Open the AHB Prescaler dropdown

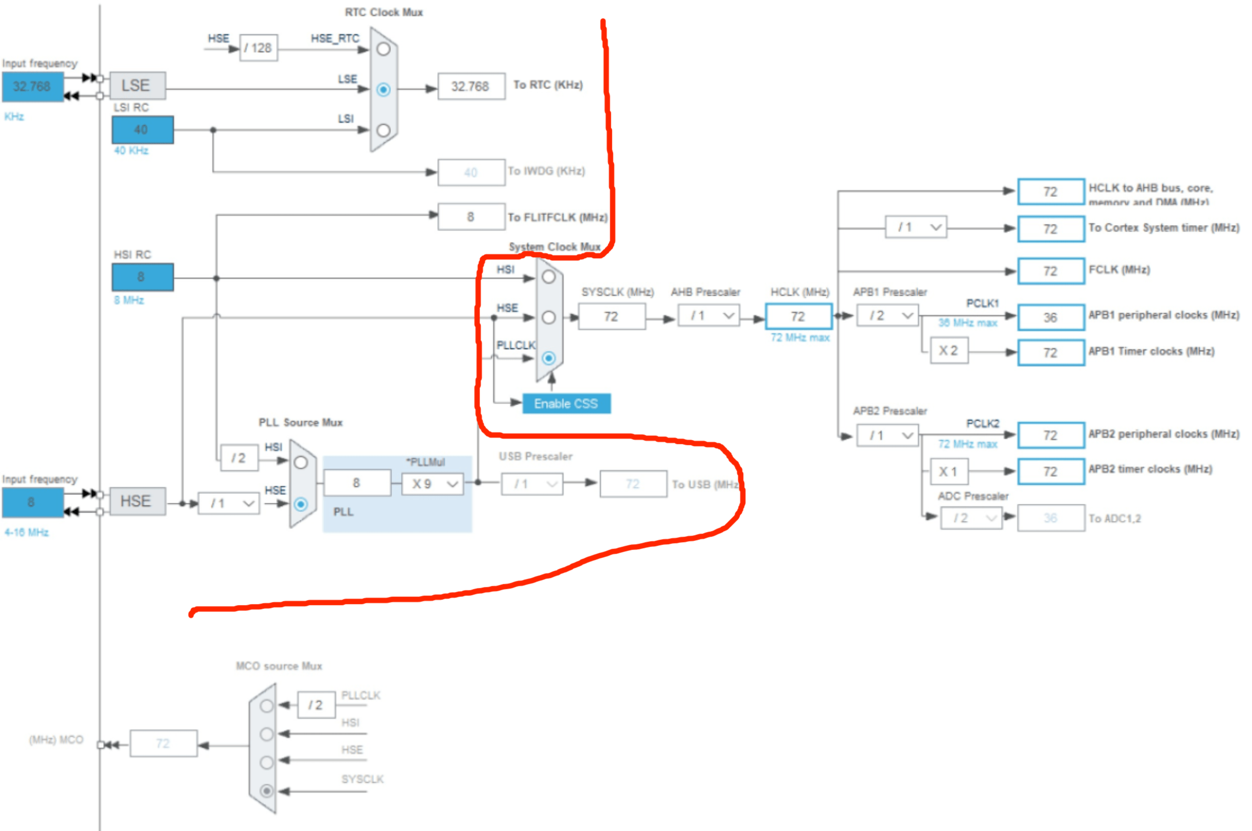coord(708,316)
